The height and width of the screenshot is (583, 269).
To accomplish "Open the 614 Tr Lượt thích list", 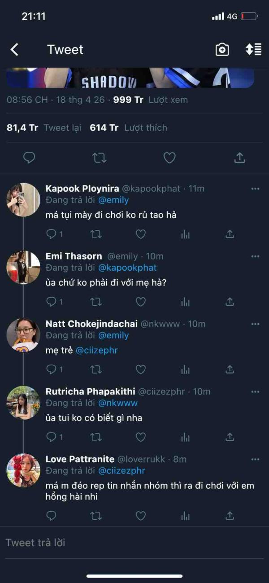I will (x=128, y=128).
